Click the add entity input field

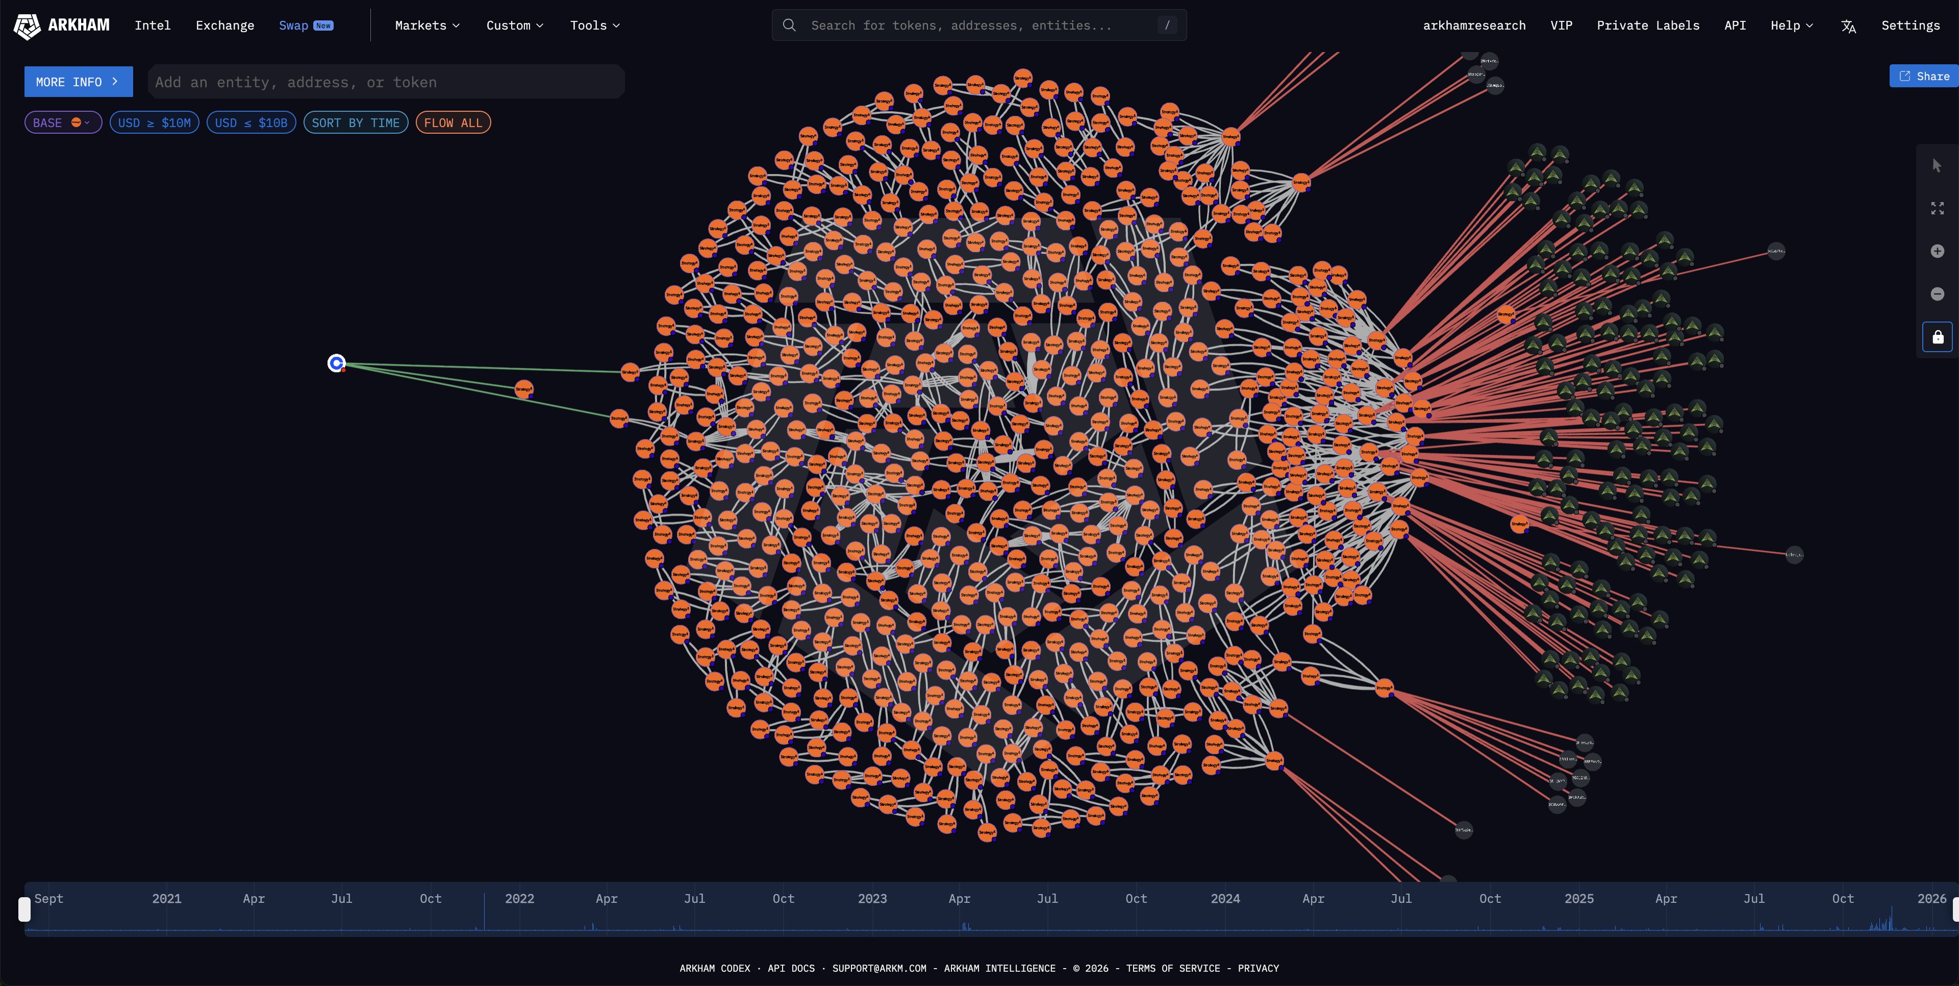386,82
